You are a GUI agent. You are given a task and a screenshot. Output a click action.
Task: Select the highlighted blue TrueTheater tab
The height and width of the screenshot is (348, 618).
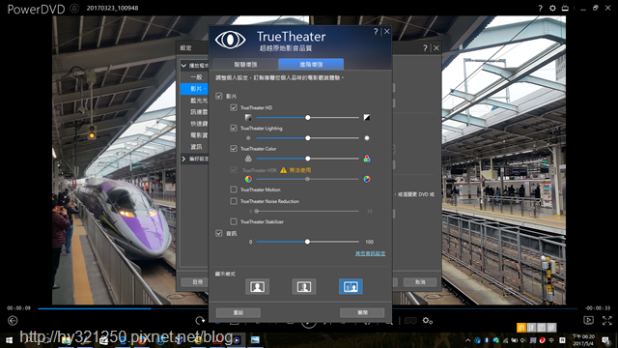click(x=311, y=65)
